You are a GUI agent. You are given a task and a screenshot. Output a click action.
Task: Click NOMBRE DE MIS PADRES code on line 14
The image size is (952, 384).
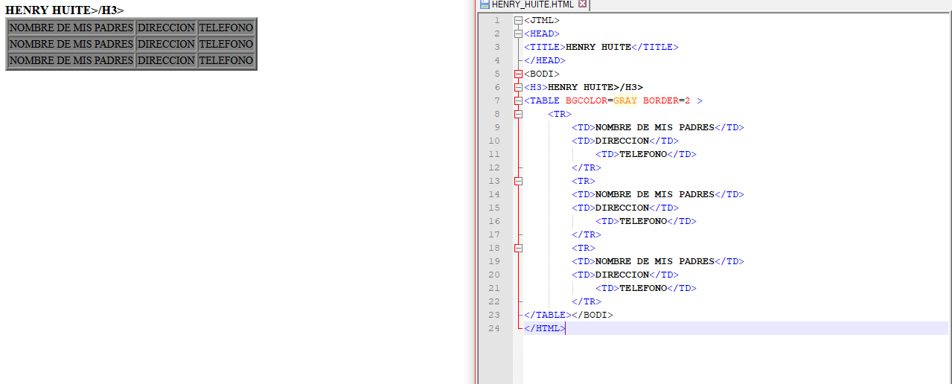coord(658,194)
